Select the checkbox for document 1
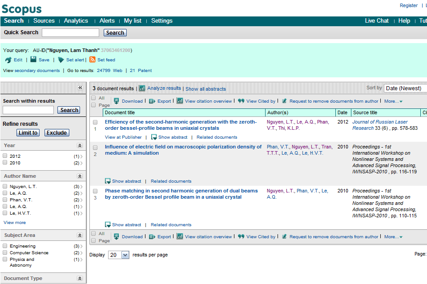The image size is (427, 284). coord(95,122)
